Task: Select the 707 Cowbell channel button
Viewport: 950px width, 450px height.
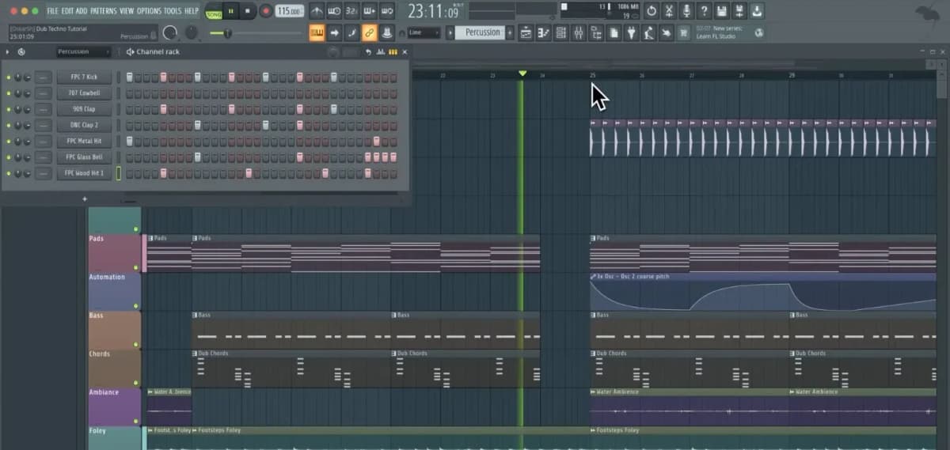Action: point(83,93)
